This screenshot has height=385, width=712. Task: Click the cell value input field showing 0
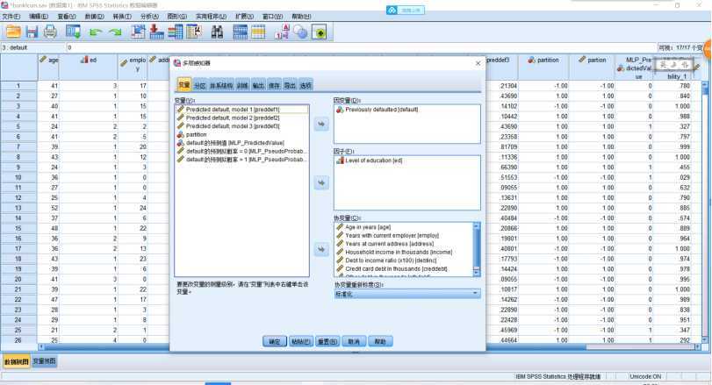click(x=361, y=47)
